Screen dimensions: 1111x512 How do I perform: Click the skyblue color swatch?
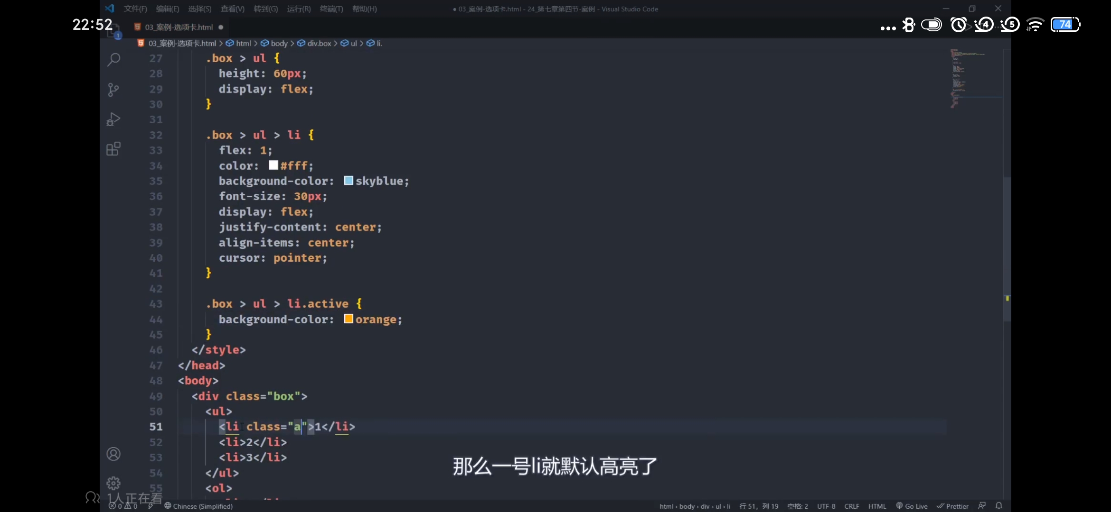(348, 181)
